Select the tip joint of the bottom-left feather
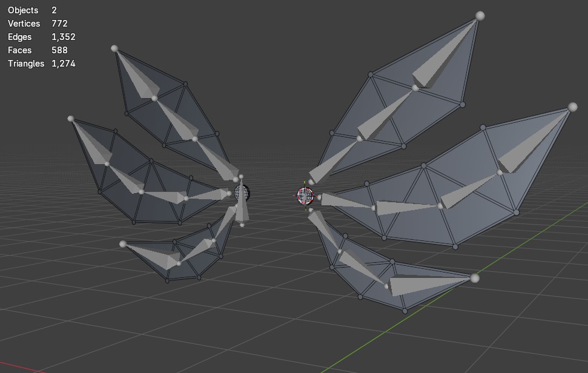 pos(122,244)
